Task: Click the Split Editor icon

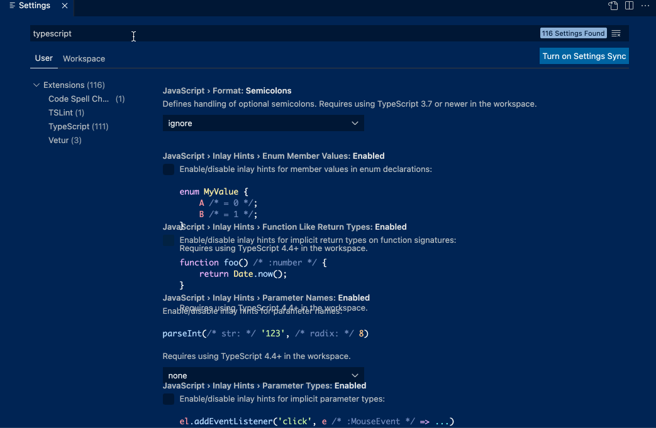Action: click(628, 6)
